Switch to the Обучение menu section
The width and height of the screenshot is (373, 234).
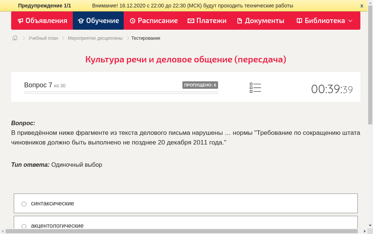98,21
